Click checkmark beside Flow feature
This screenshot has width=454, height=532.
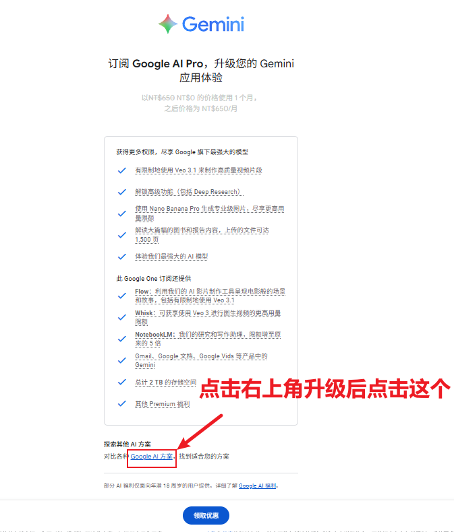121,296
